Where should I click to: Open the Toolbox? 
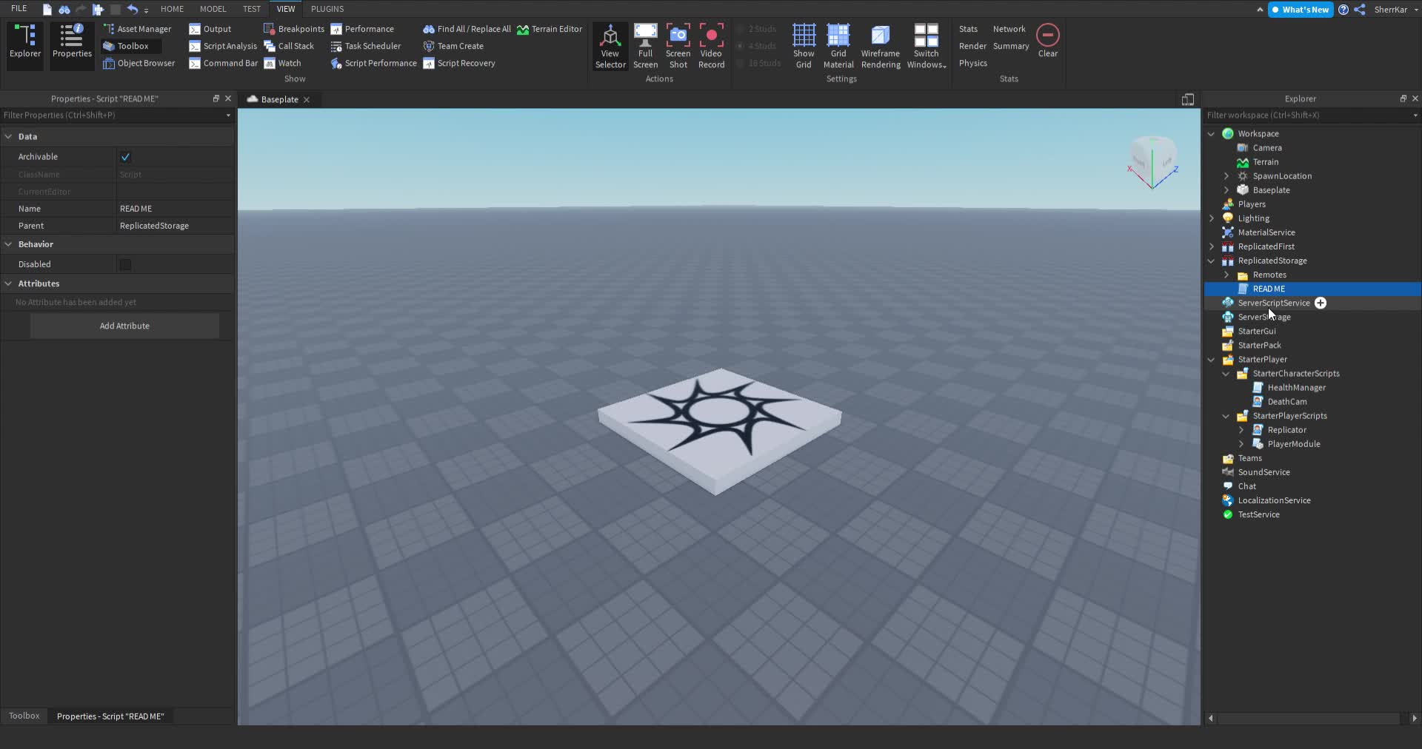(133, 46)
